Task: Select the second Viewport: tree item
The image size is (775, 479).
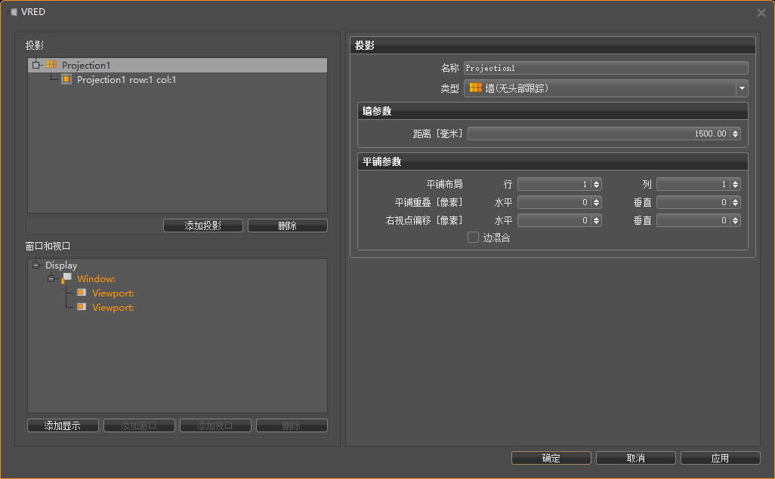Action: point(113,307)
